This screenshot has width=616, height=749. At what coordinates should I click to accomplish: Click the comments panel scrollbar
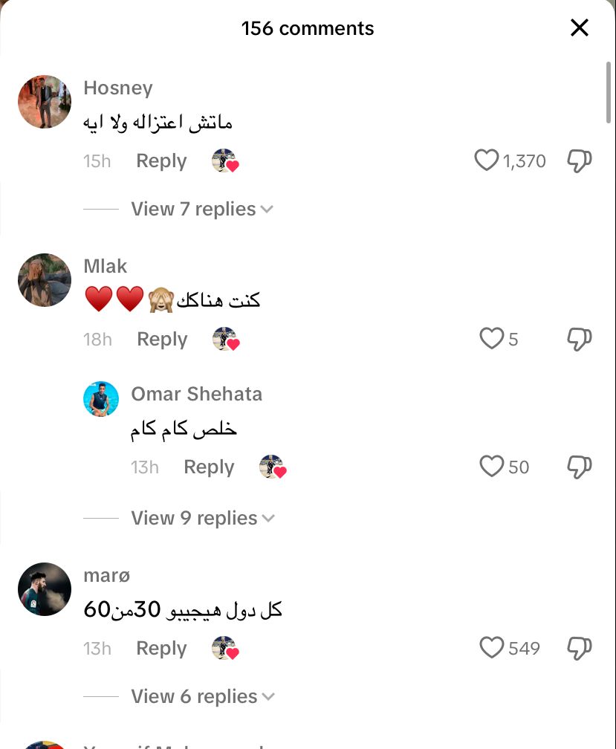[609, 92]
